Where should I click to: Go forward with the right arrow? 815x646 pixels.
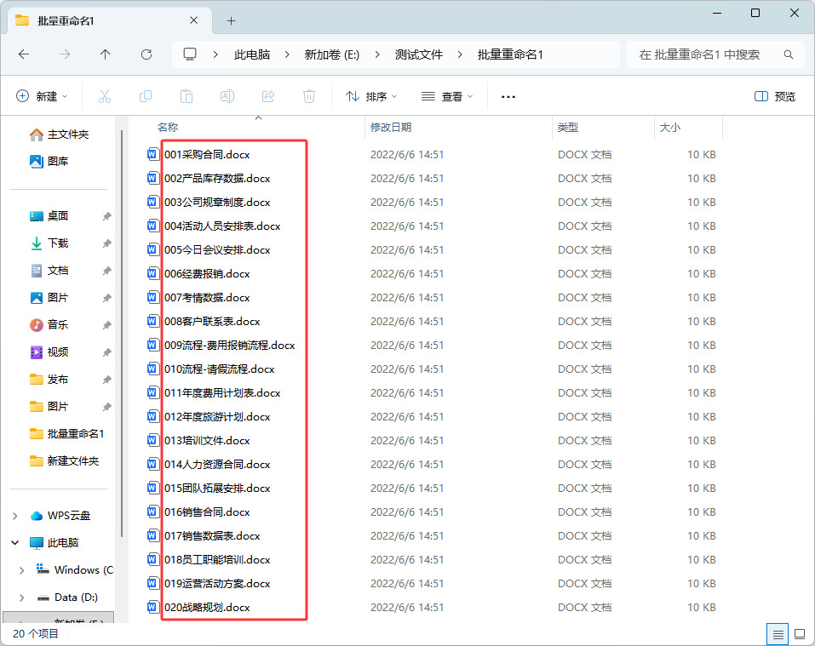[65, 54]
